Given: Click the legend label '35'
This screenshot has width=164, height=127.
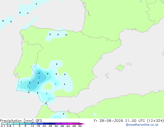Looking at the screenshot, I should point(62,126).
